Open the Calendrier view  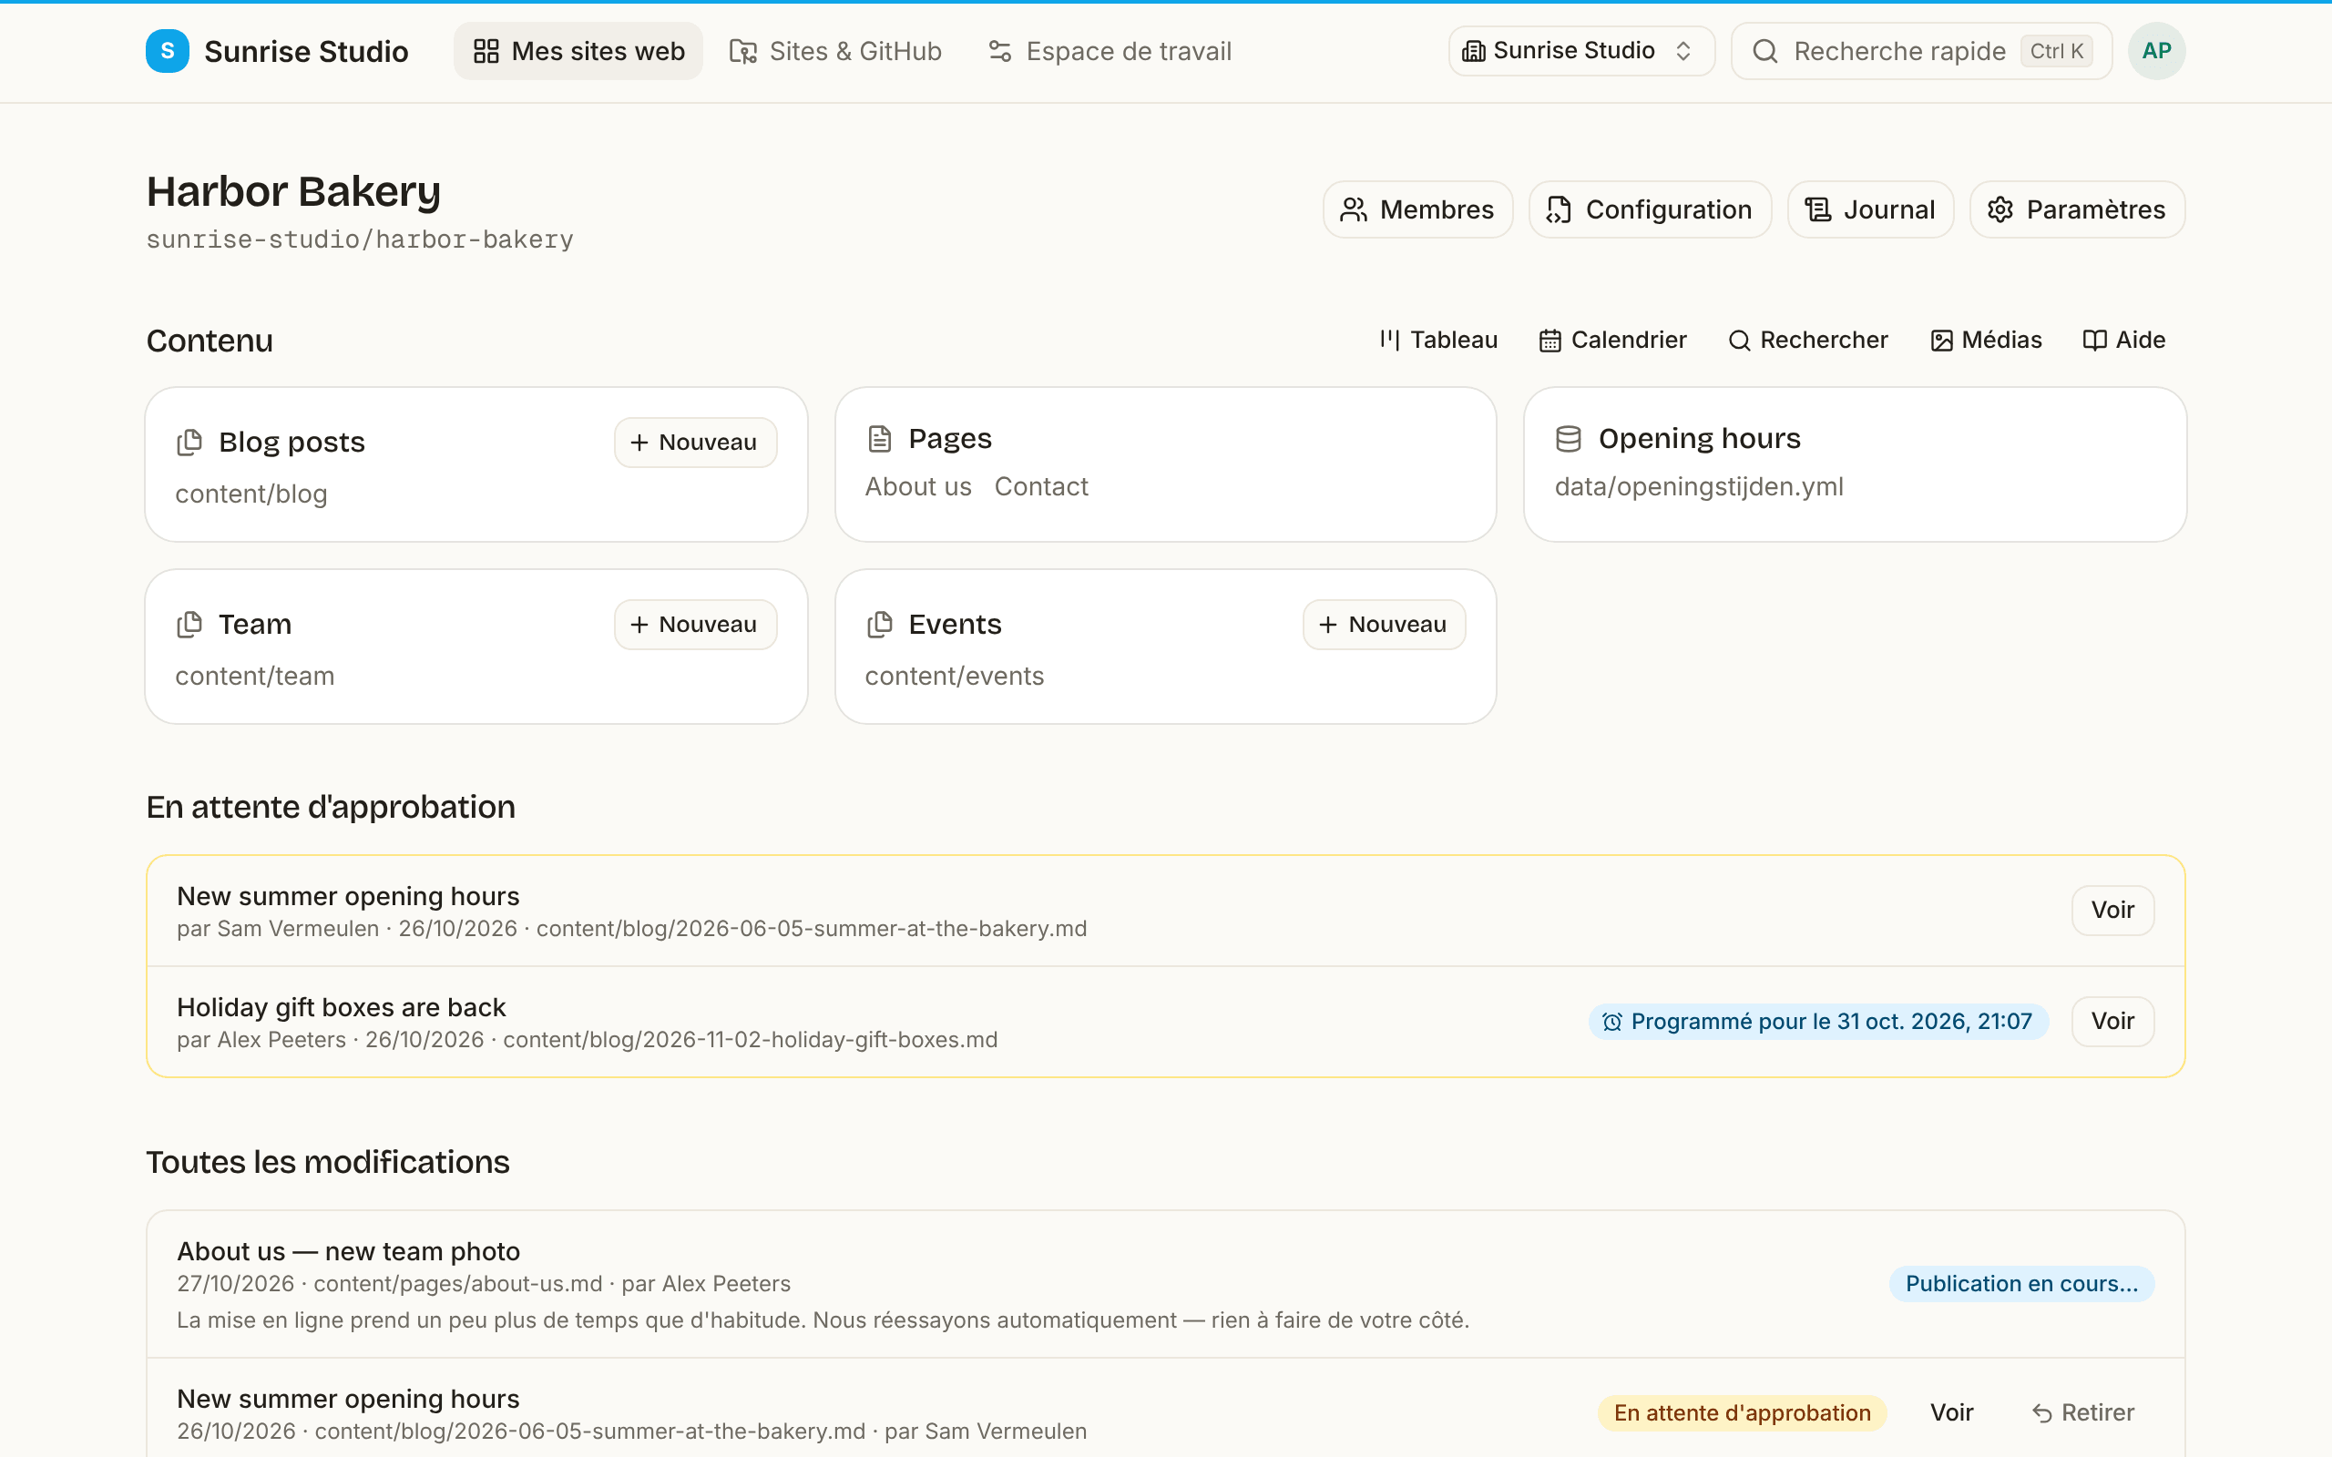pyautogui.click(x=1612, y=341)
